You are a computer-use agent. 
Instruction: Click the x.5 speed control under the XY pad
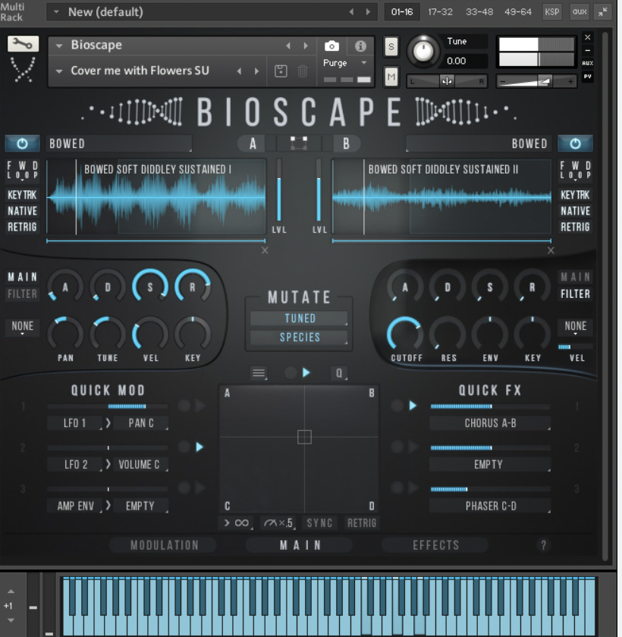(x=278, y=522)
